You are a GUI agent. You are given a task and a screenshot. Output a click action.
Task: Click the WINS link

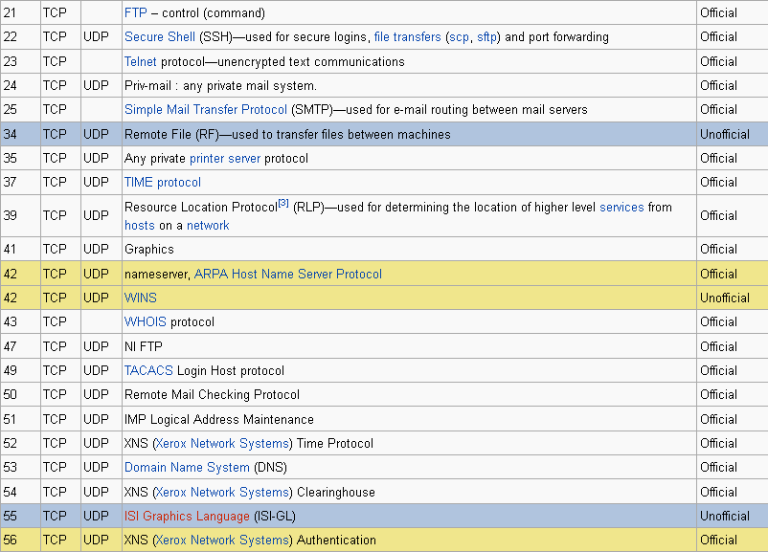[x=141, y=298]
